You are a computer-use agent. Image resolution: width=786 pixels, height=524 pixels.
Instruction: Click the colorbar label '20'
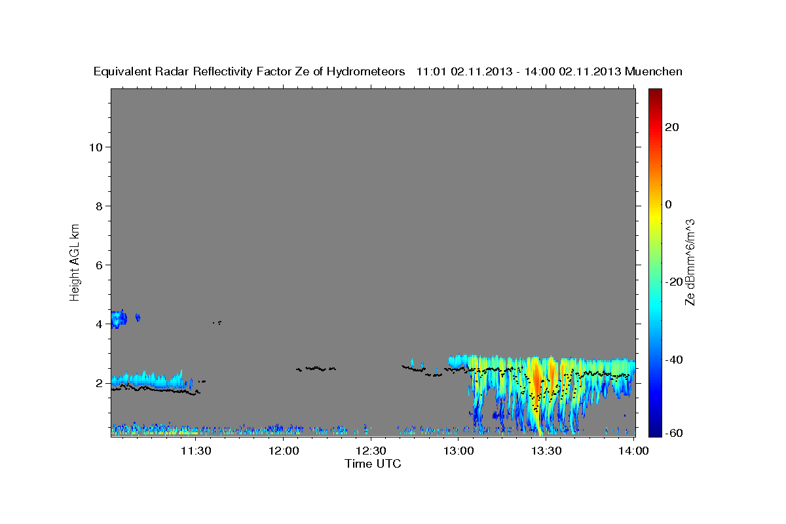coord(671,127)
